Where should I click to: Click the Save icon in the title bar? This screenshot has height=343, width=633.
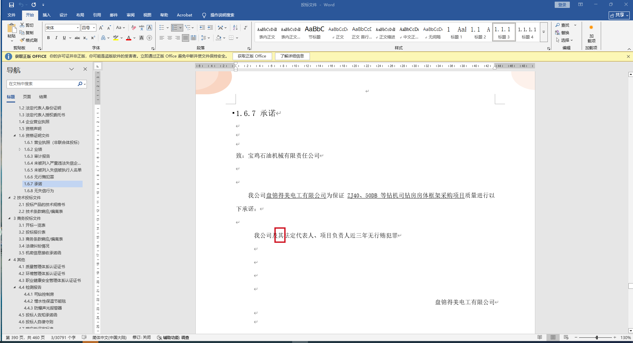(11, 5)
